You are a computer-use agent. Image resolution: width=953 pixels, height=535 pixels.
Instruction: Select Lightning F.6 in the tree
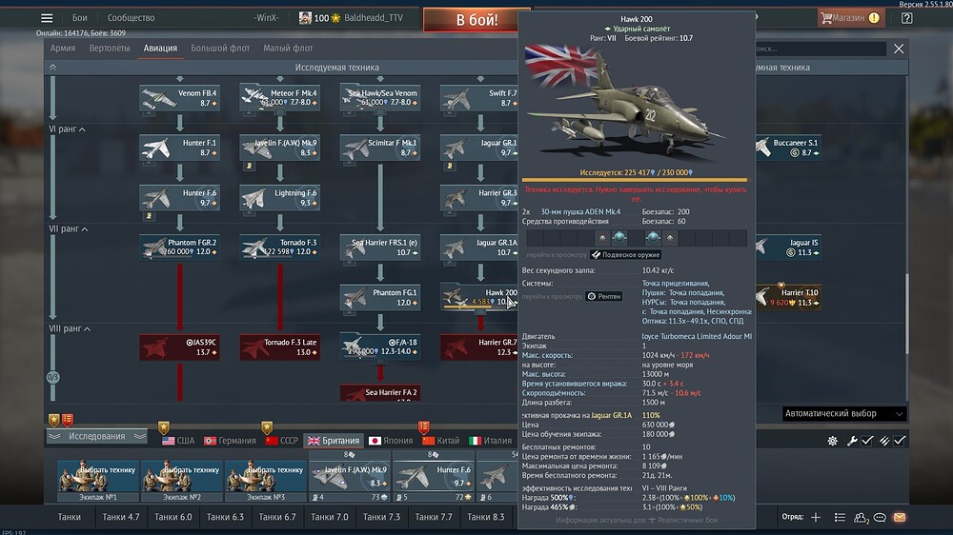tap(279, 197)
